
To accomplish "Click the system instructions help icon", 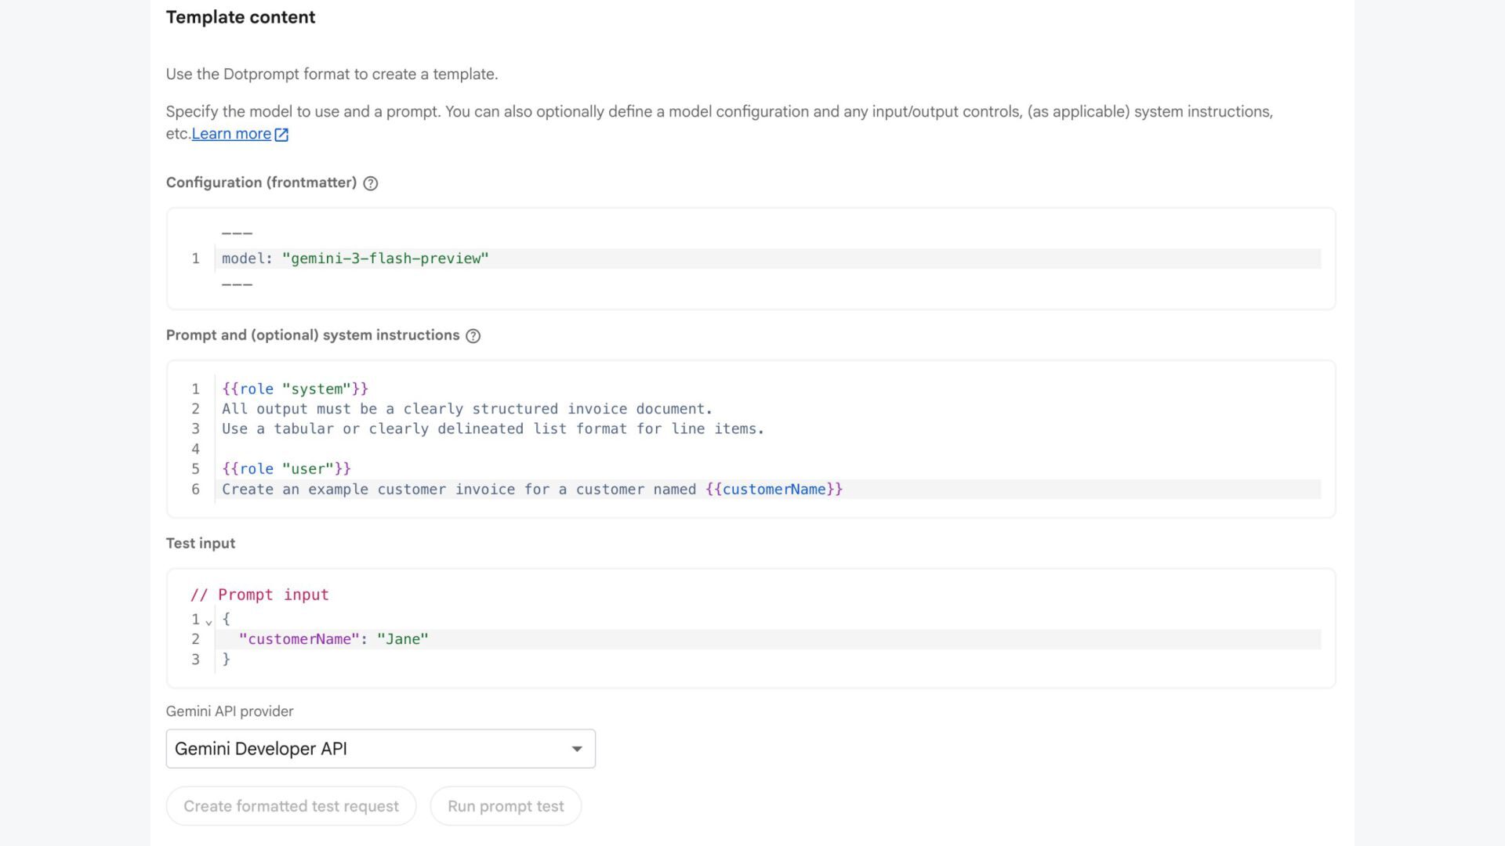I will click(473, 336).
